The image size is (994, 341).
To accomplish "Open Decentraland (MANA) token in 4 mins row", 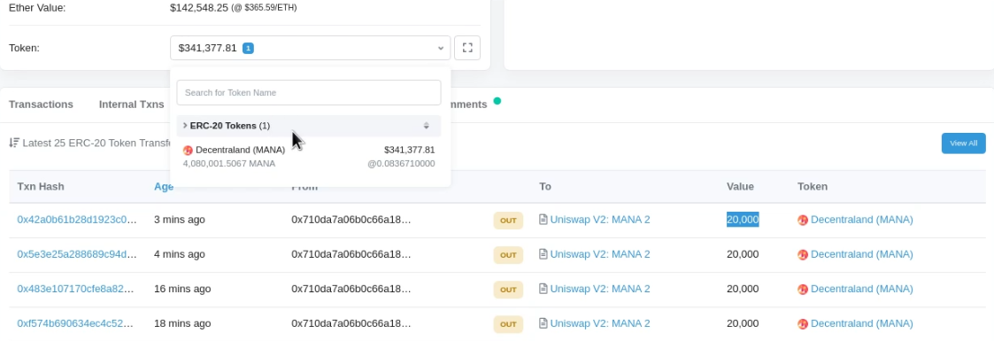I will click(861, 254).
